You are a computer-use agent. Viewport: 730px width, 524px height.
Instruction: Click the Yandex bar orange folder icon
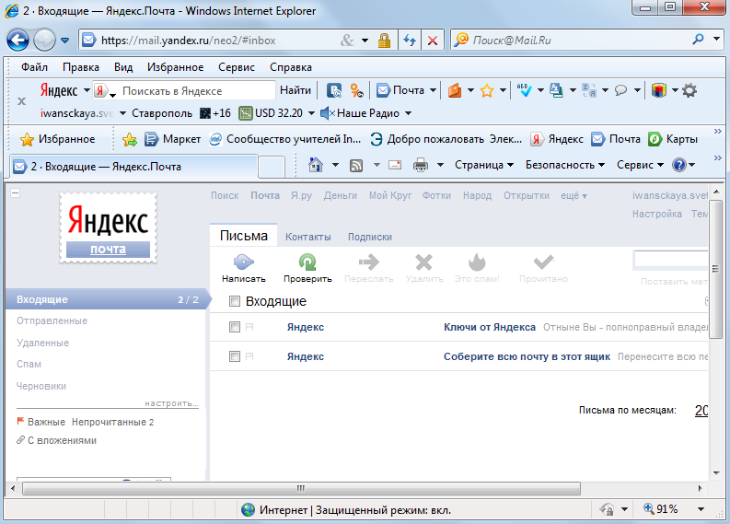(x=455, y=90)
